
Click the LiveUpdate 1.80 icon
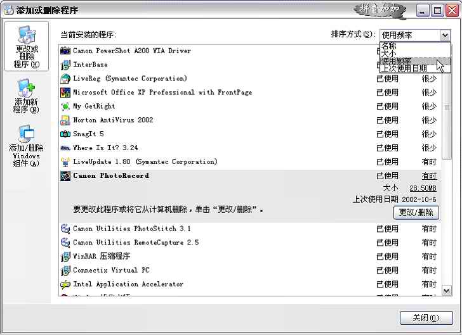coord(65,161)
